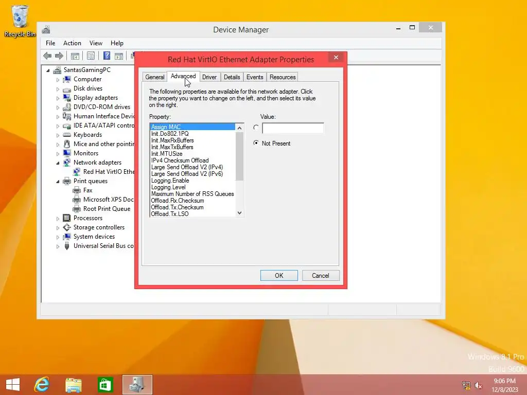Close the adapter Properties dialog
The image size is (527, 395).
[x=336, y=58]
